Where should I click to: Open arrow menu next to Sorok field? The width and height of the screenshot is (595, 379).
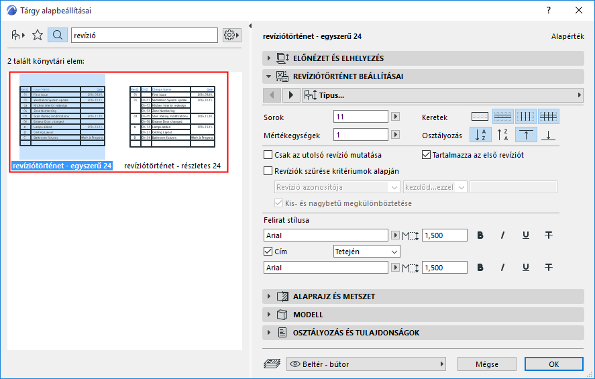(395, 117)
